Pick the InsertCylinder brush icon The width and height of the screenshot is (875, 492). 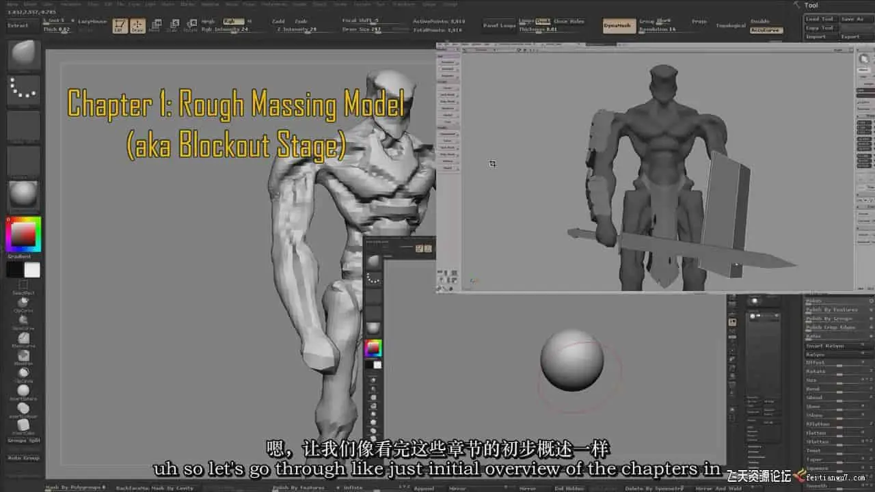click(23, 408)
